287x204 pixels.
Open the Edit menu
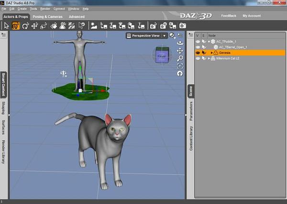[x=11, y=9]
